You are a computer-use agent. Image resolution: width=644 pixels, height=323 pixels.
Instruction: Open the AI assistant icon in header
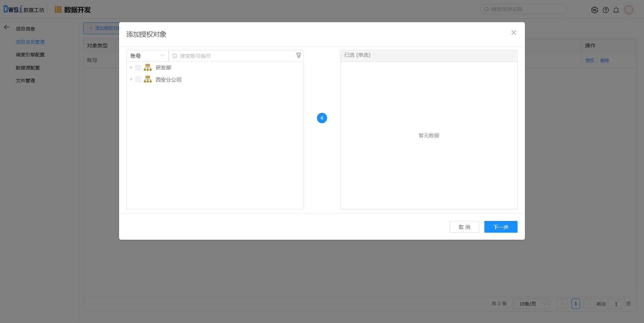tap(594, 10)
